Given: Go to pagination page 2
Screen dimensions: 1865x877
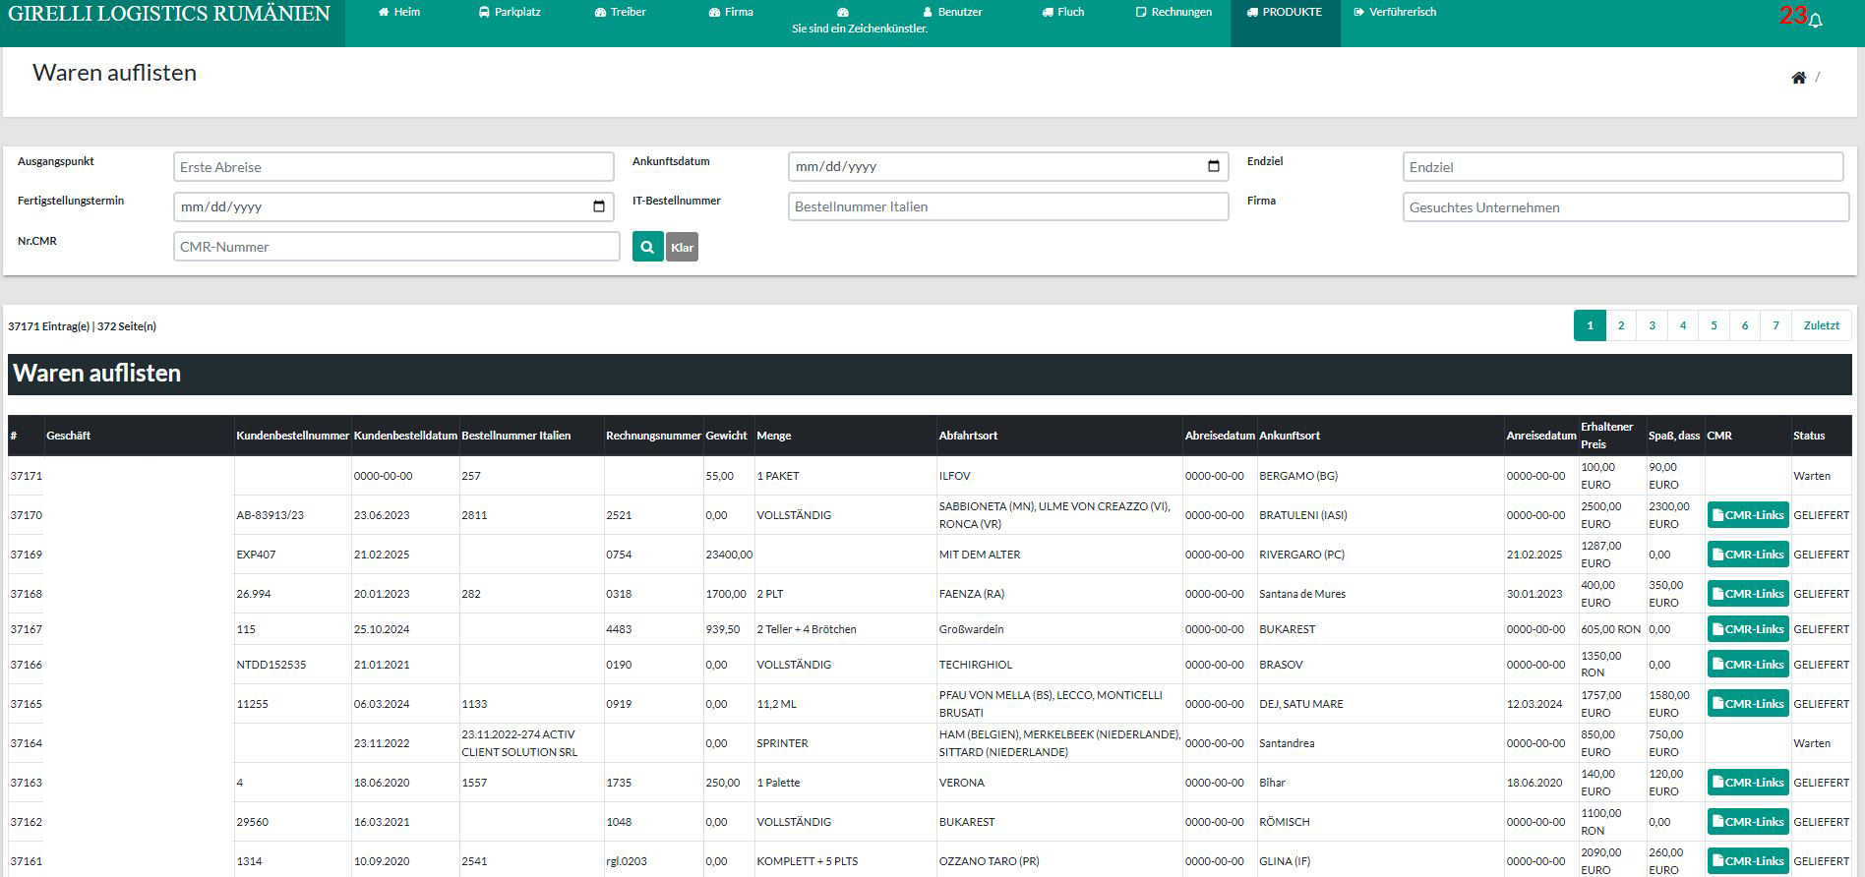Looking at the screenshot, I should pos(1620,325).
